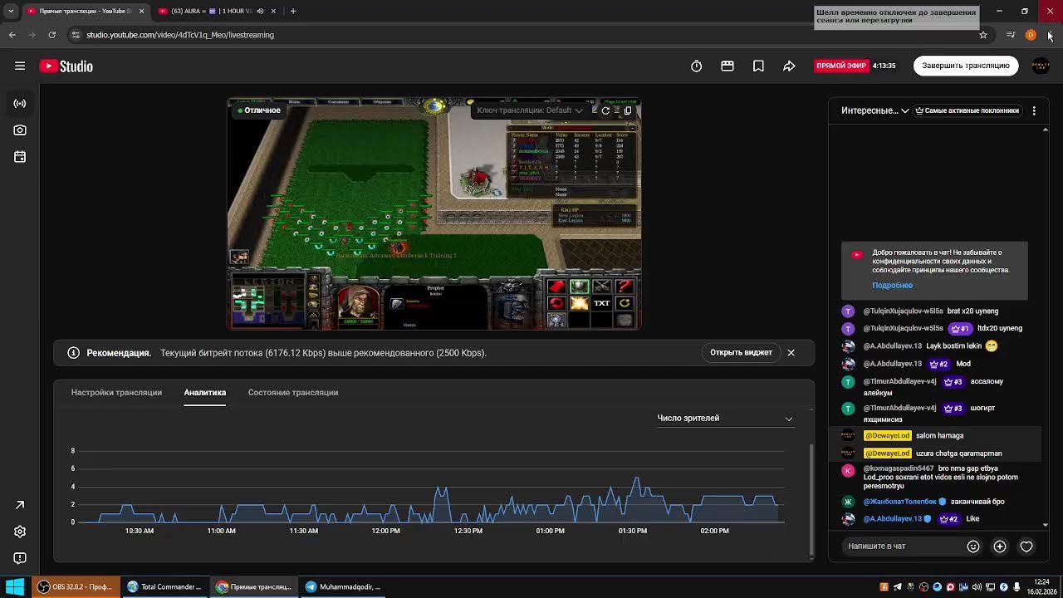Close the AURA 1 HOUR browser tab
This screenshot has height=598, width=1063.
pos(275,11)
